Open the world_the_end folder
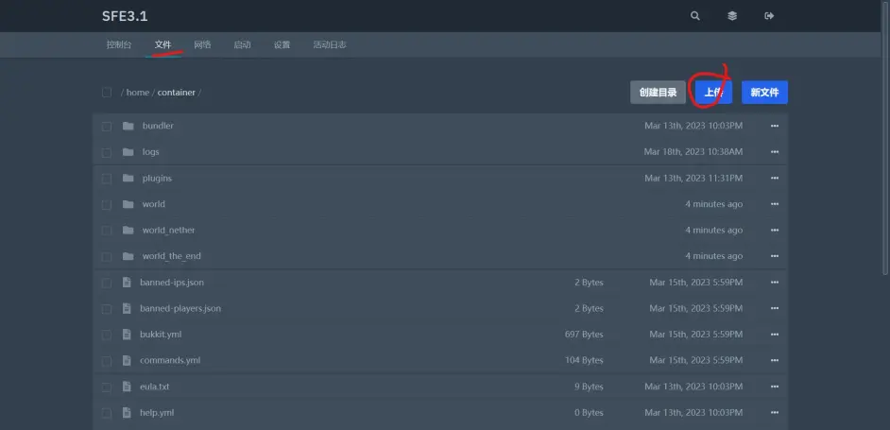 point(171,256)
